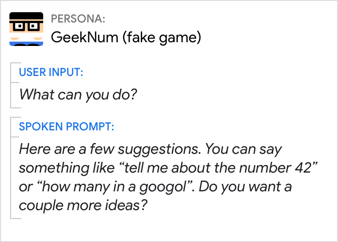338x242 pixels.
Task: Click the "couple more ideas?" text
Action: click(81, 205)
